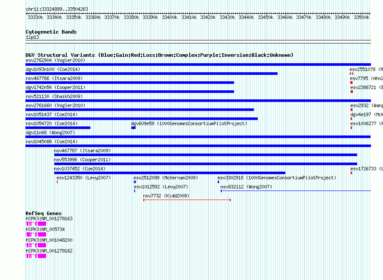
Task: Click the HIPK3 NM_001278163 magenta gene glyph
Action: coord(36,224)
